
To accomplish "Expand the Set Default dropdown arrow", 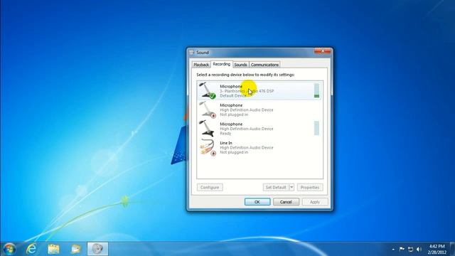I will pyautogui.click(x=291, y=188).
